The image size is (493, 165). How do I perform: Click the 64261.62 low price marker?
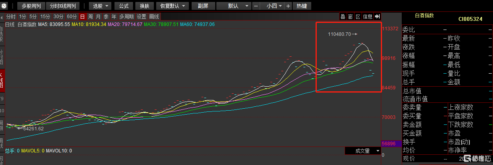(x=33, y=128)
